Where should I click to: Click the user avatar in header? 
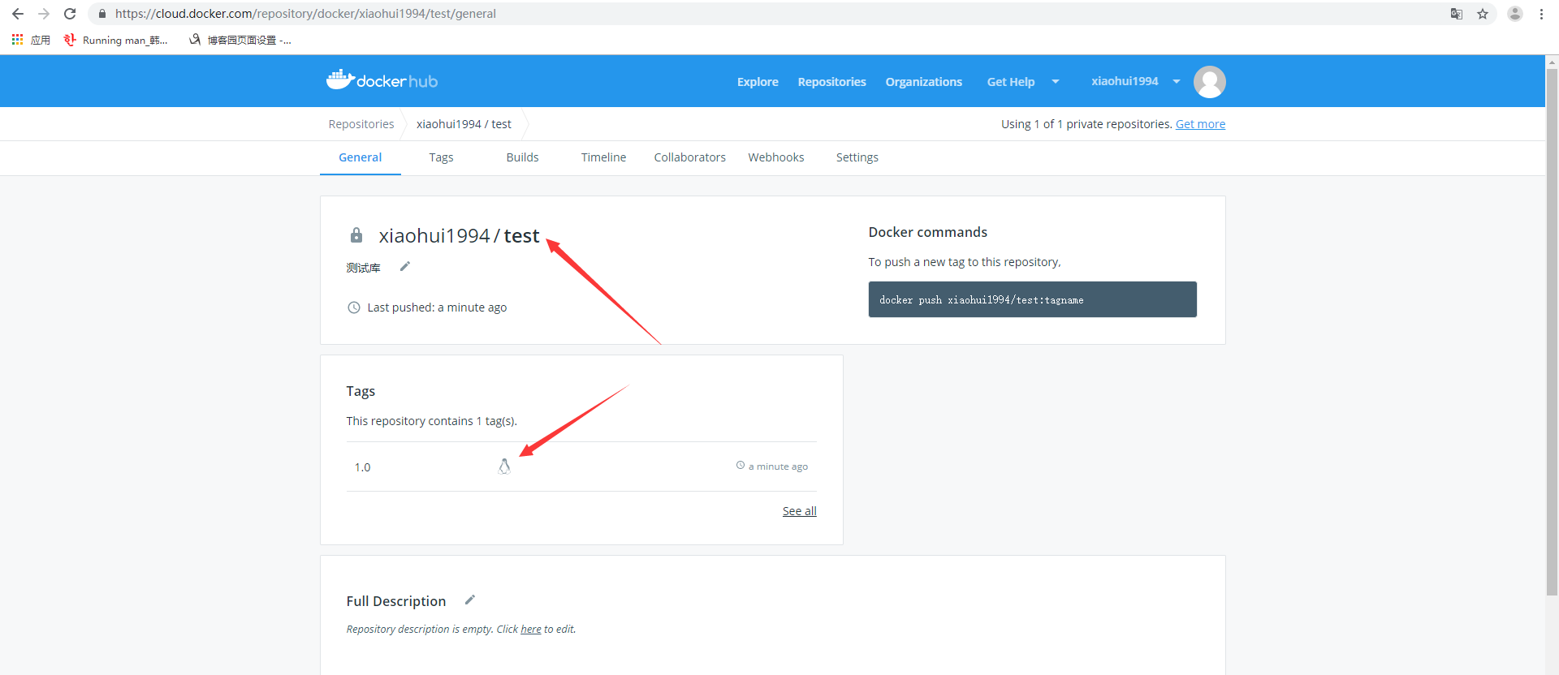click(1209, 82)
